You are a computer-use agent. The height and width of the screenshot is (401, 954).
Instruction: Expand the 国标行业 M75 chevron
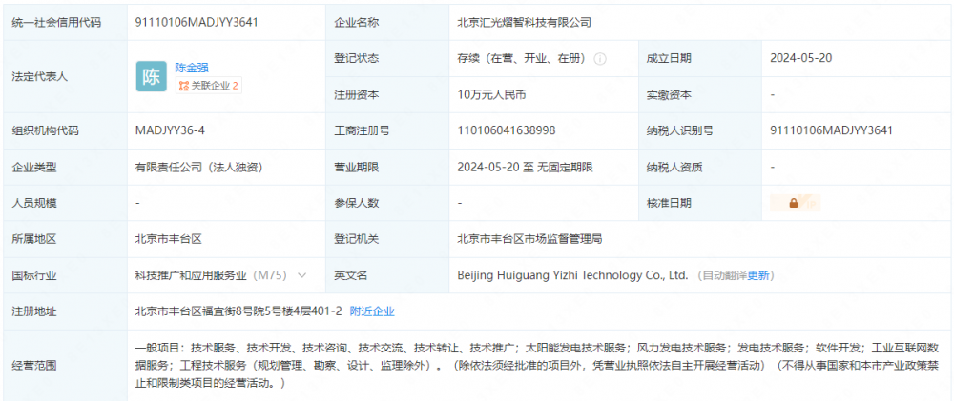pos(301,275)
